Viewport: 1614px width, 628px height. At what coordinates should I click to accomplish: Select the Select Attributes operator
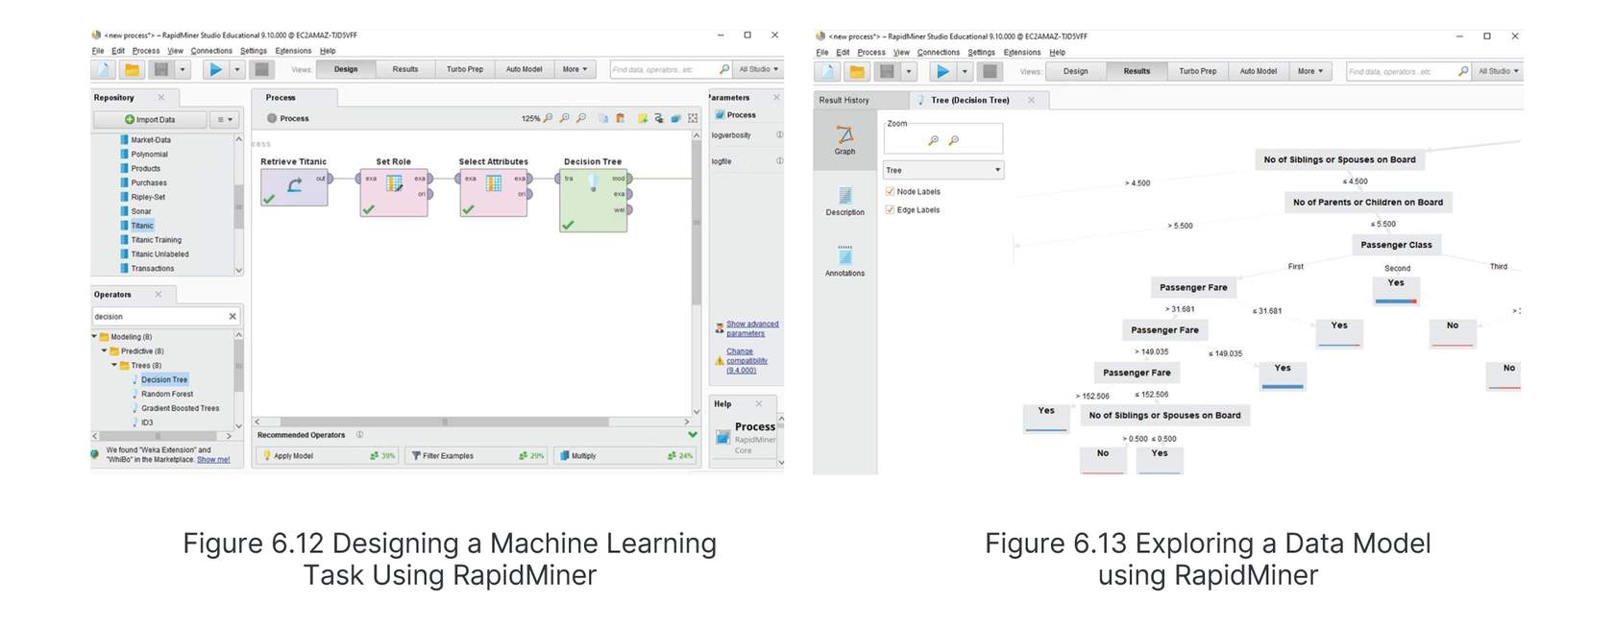[x=494, y=193]
